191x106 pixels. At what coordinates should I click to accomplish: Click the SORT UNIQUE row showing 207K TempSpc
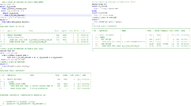[141, 44]
